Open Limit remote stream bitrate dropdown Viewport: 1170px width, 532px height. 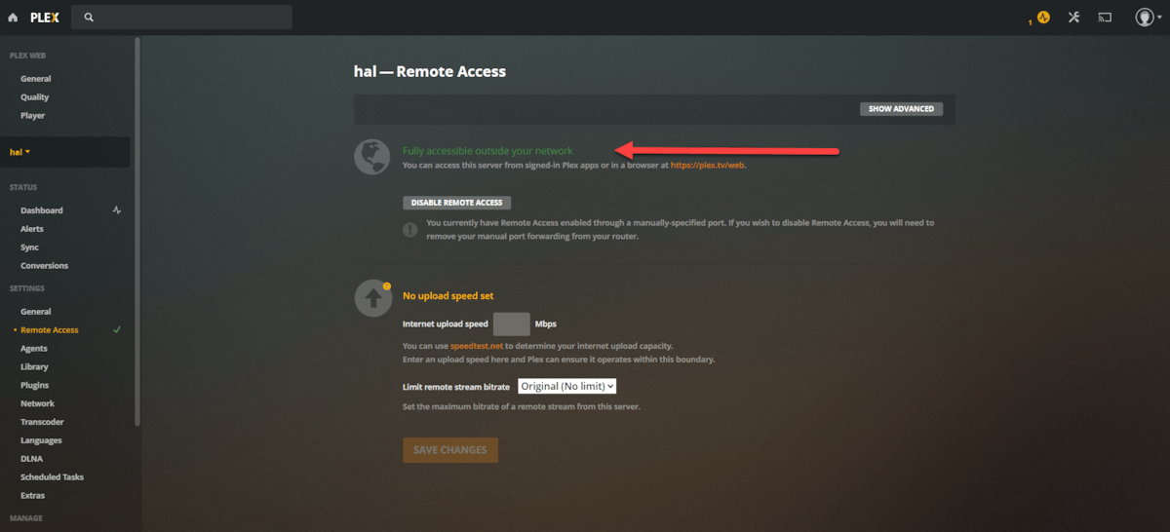pyautogui.click(x=566, y=387)
